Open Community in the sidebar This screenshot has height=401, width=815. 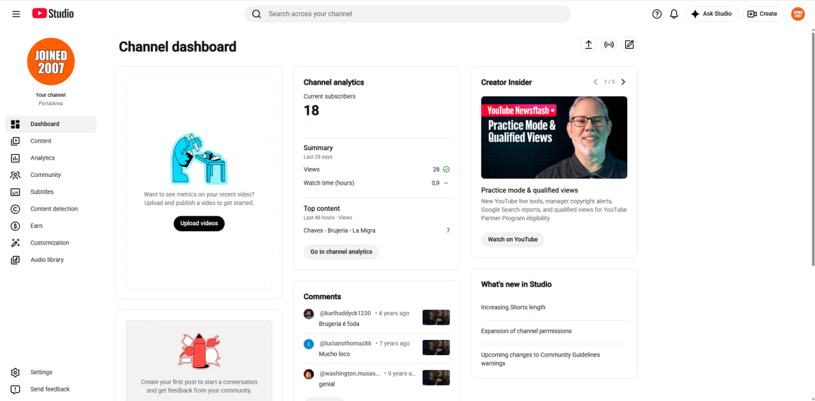(x=51, y=175)
